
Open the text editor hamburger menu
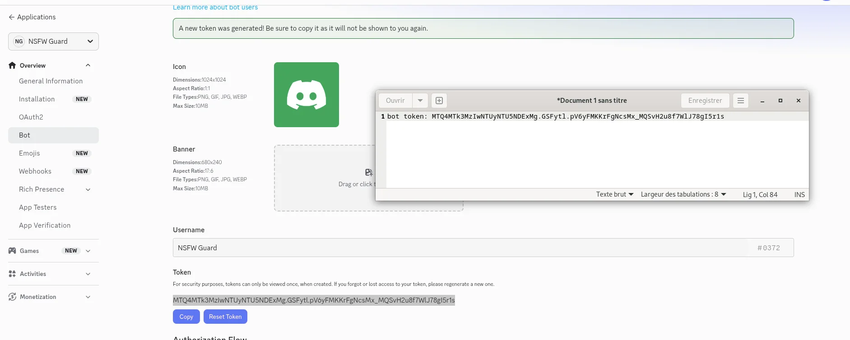click(741, 101)
